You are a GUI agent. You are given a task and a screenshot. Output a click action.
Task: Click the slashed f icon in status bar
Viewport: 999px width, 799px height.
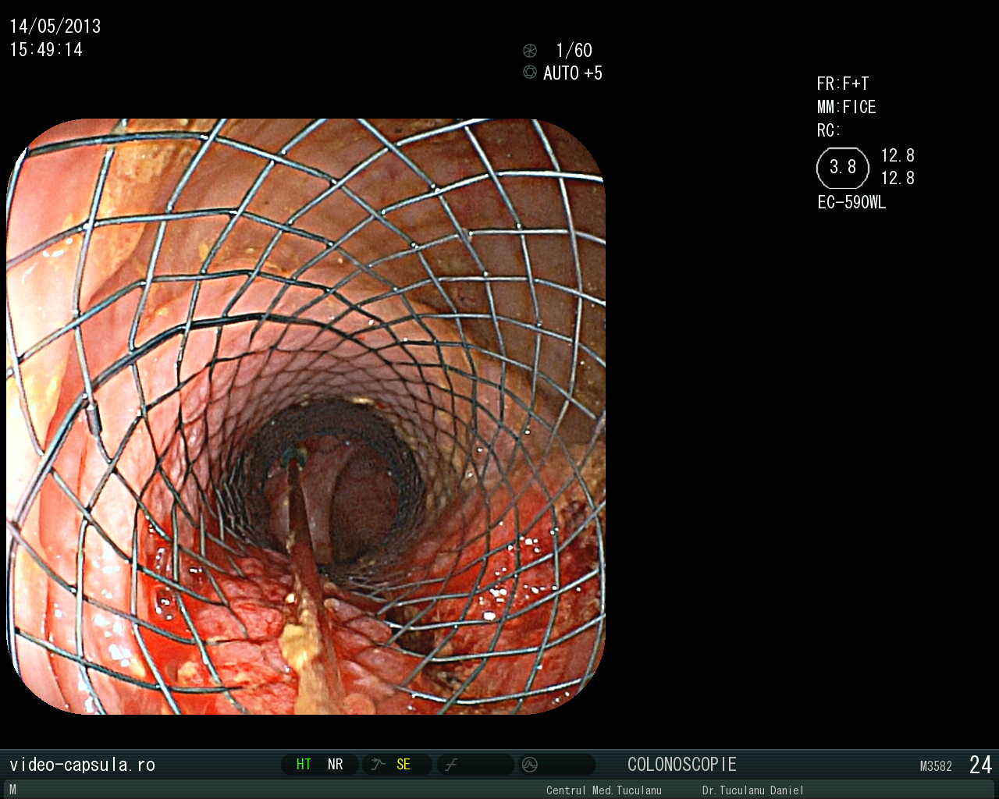451,765
